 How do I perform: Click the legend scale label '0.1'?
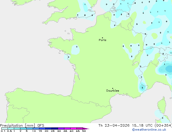tap(3, 131)
